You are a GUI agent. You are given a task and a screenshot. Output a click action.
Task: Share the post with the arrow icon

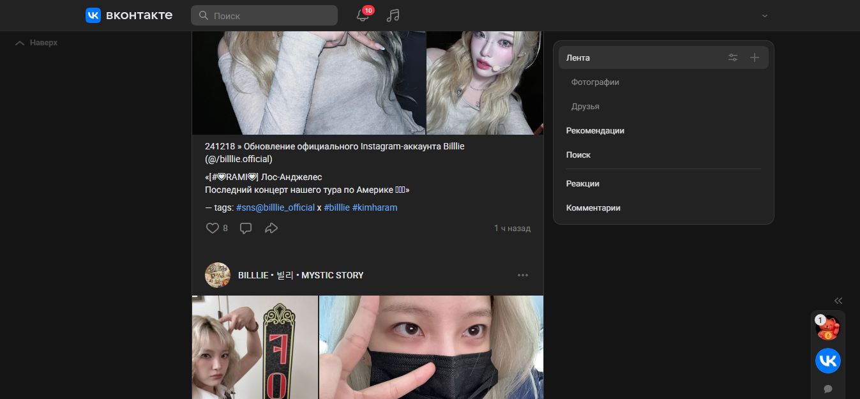tap(271, 228)
